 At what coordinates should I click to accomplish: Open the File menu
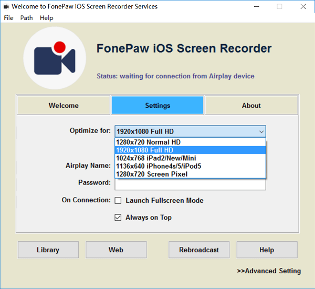[x=8, y=18]
